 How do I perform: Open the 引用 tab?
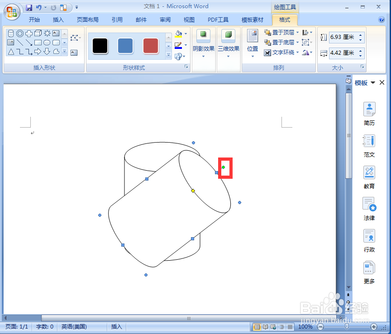[x=117, y=20]
